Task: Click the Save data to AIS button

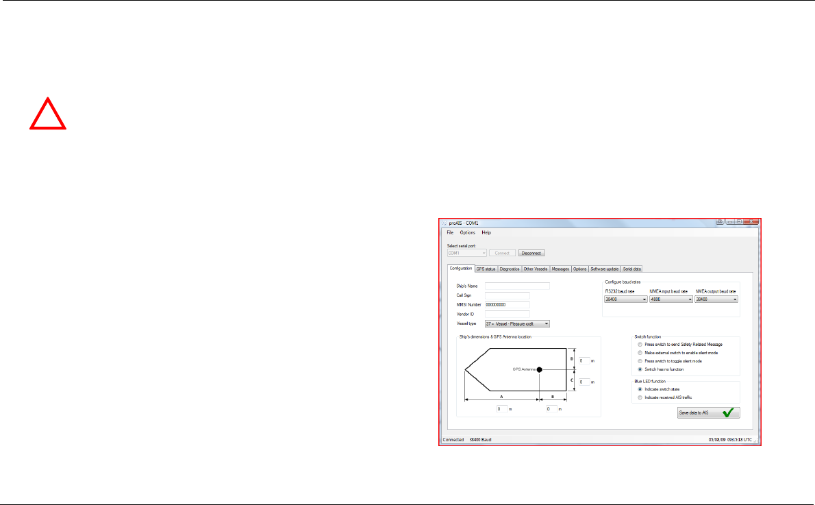Action: point(708,412)
